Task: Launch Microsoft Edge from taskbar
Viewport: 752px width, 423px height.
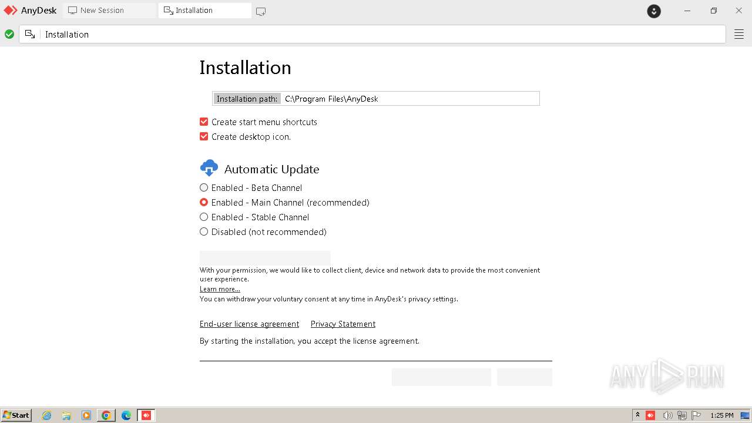Action: pyautogui.click(x=126, y=415)
